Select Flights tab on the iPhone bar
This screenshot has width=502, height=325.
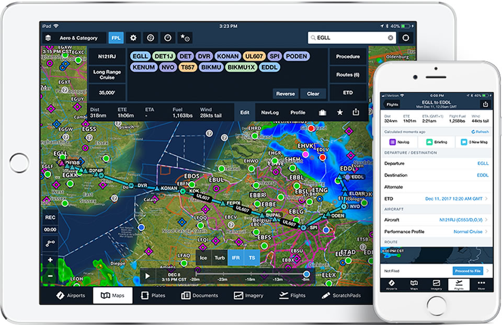coord(459,285)
